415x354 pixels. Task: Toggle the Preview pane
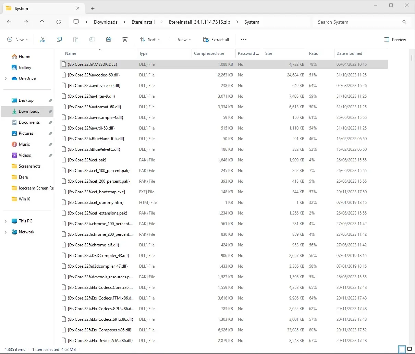click(395, 40)
